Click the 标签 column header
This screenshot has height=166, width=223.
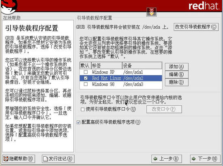[107, 66]
